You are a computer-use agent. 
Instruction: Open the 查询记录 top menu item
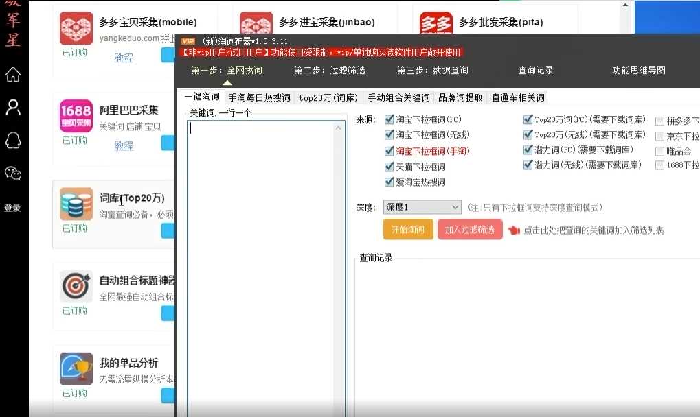536,70
